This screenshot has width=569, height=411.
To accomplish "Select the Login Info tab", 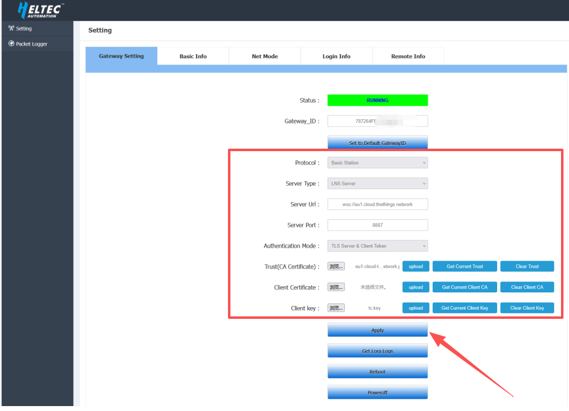I will pos(336,57).
